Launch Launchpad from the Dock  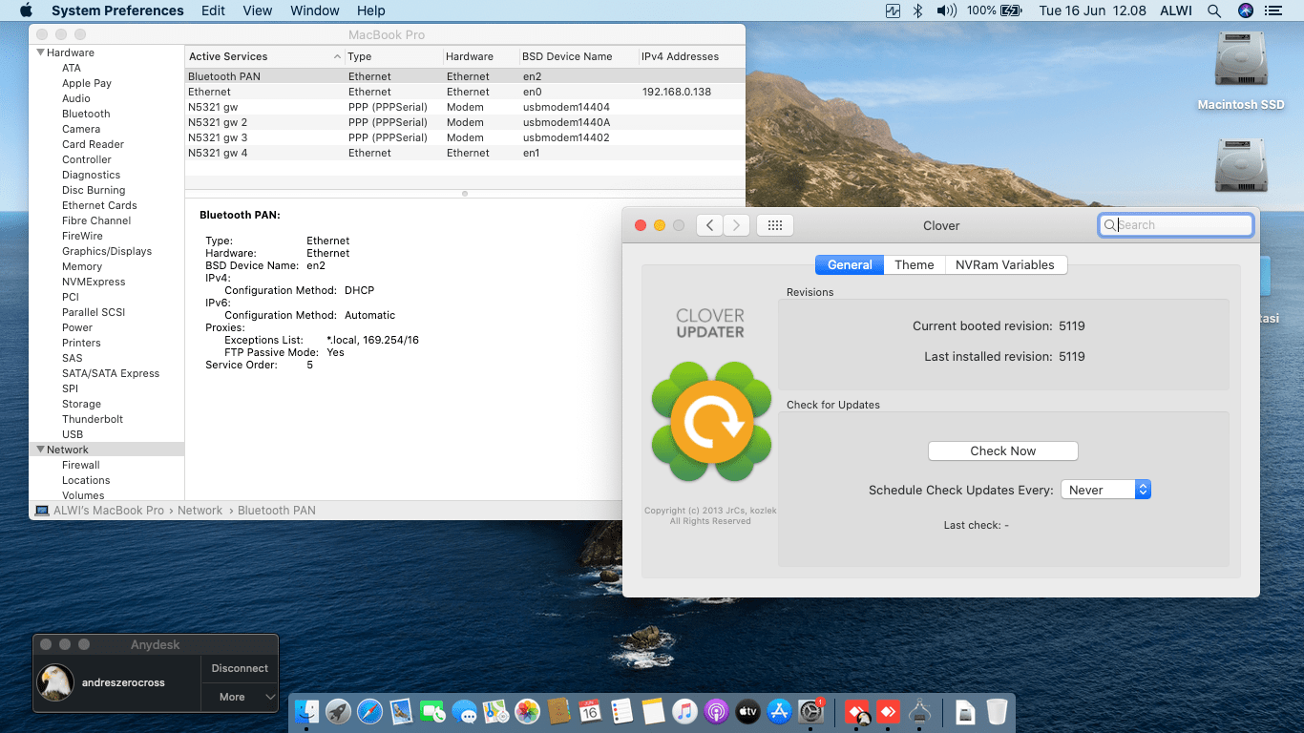(x=338, y=711)
